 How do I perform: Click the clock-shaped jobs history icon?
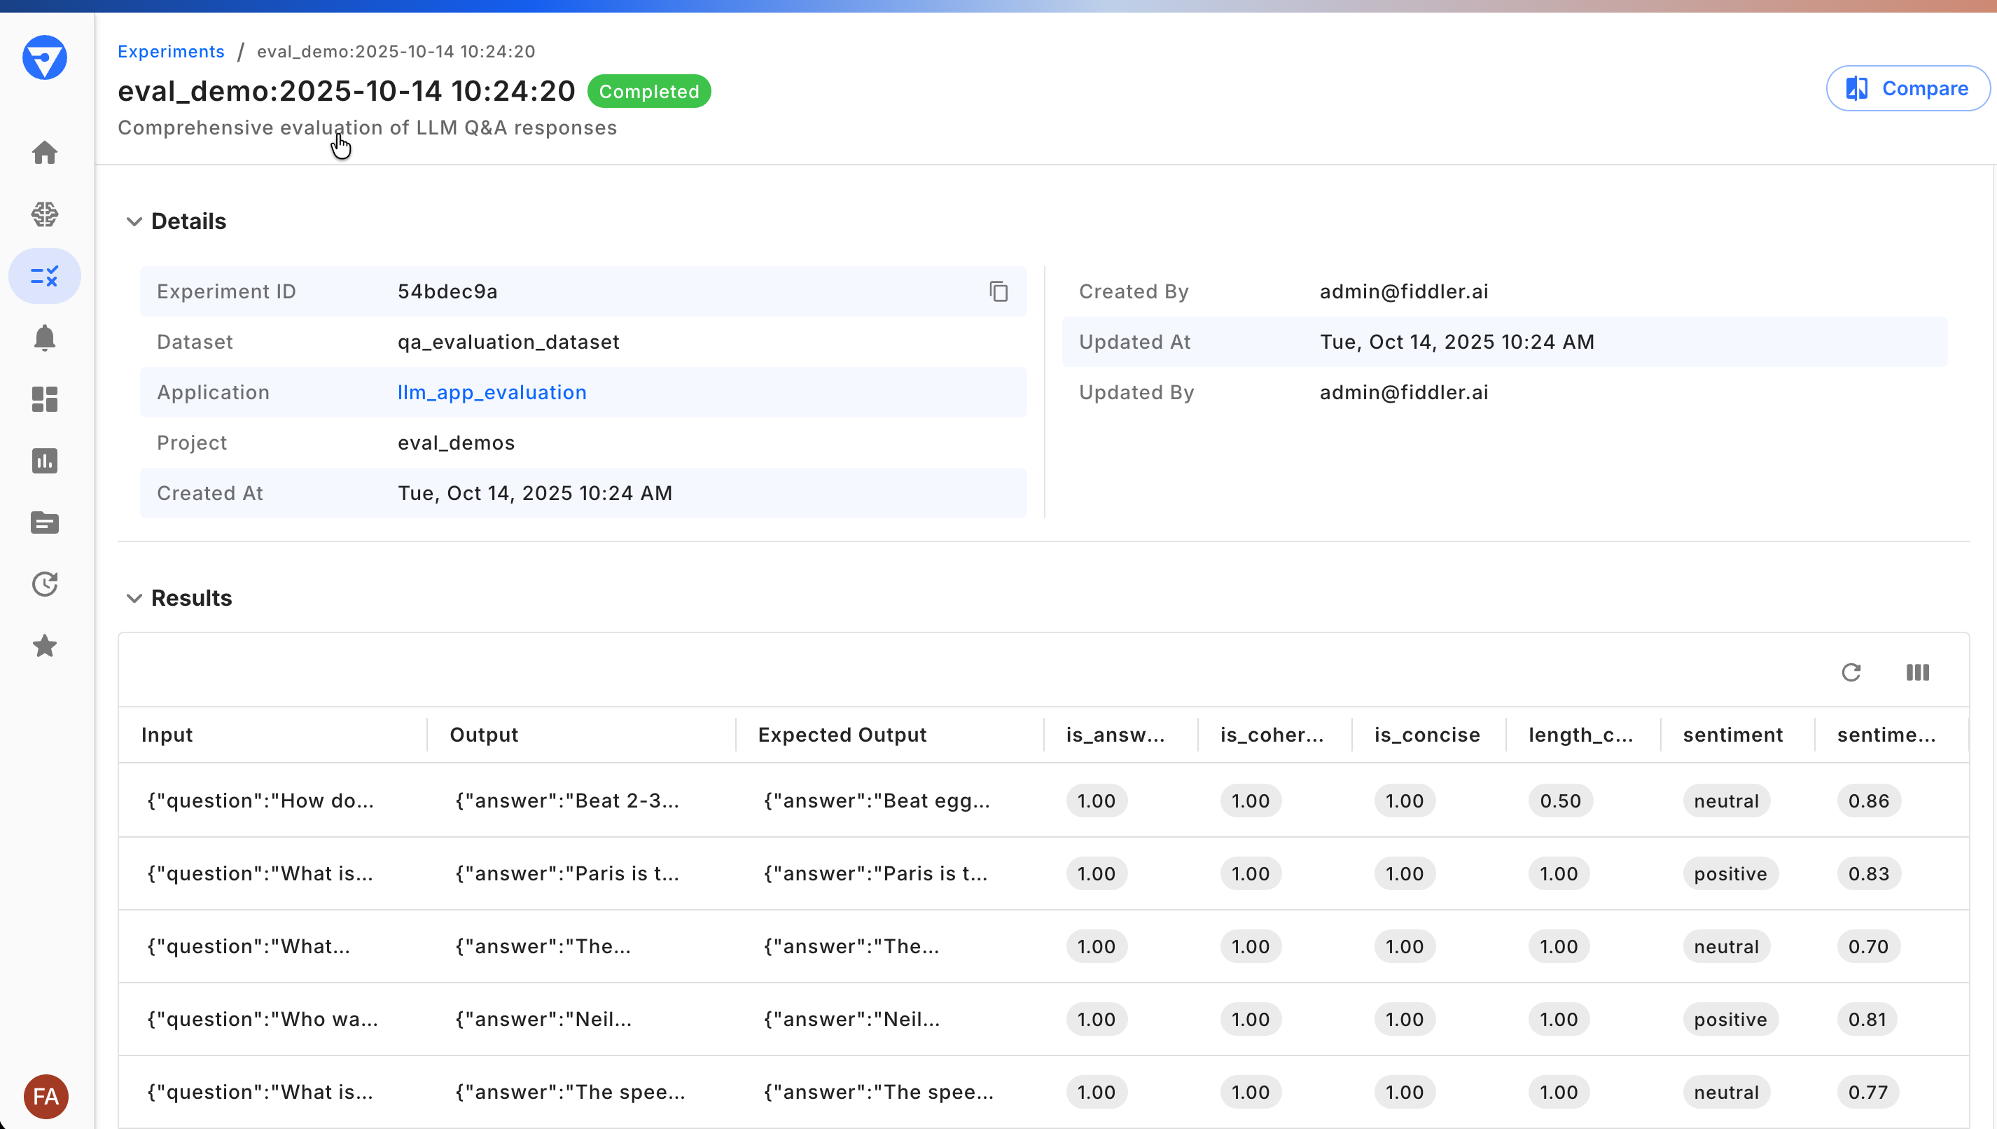(x=45, y=585)
